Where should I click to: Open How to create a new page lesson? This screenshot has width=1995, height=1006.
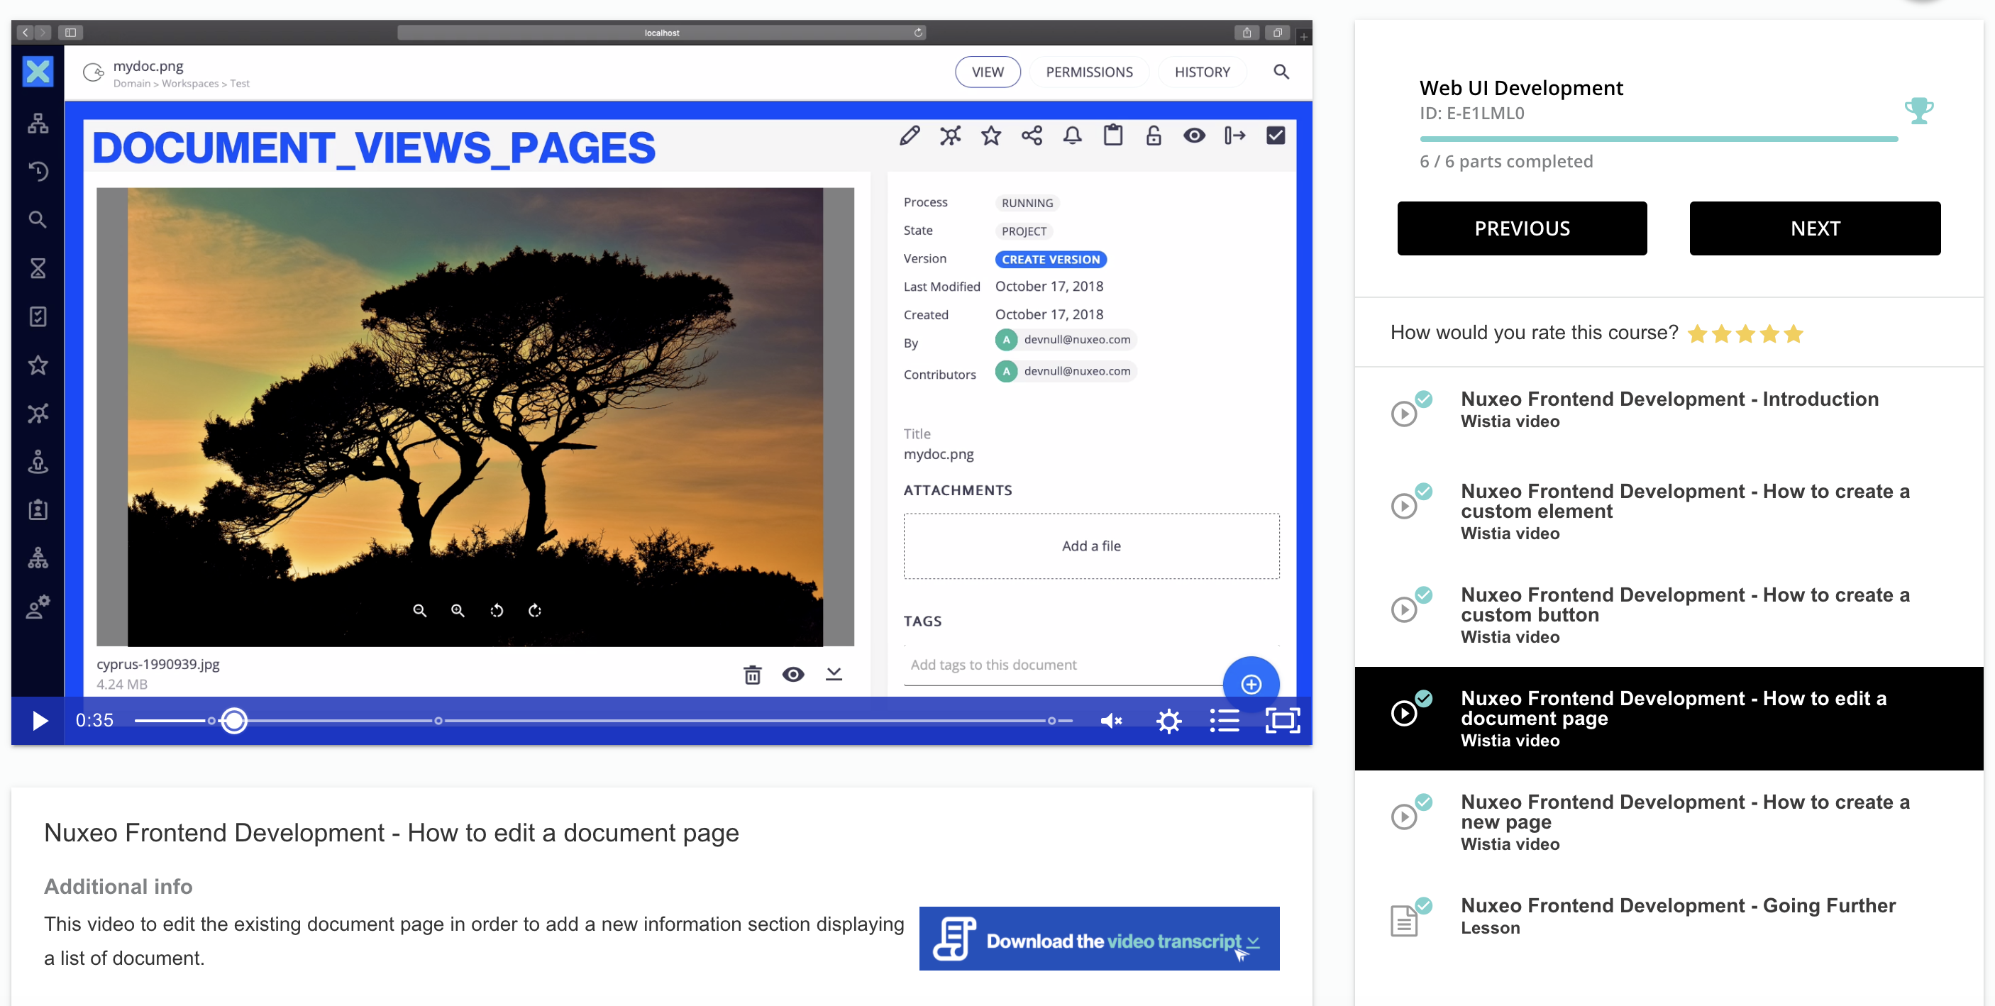point(1669,822)
